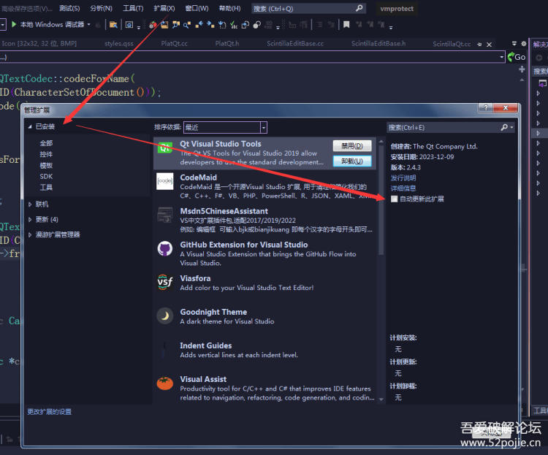Screen dimensions: 548x455
Task: Click the Visual Assist tomato toolbar icon
Action: 153,24
